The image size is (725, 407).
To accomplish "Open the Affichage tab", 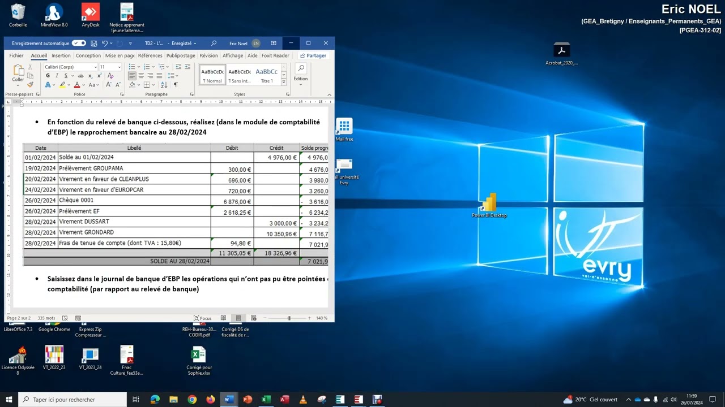I will [233, 55].
